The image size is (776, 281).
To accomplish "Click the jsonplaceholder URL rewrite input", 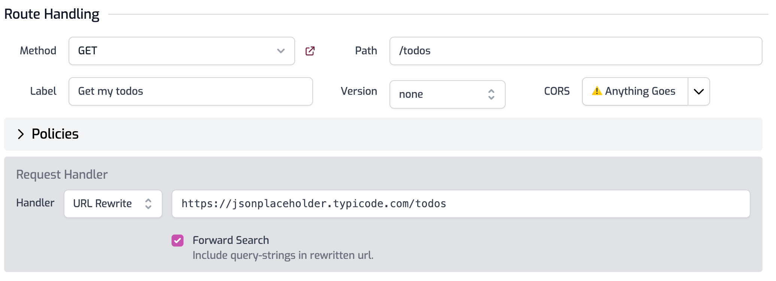I will pyautogui.click(x=461, y=204).
